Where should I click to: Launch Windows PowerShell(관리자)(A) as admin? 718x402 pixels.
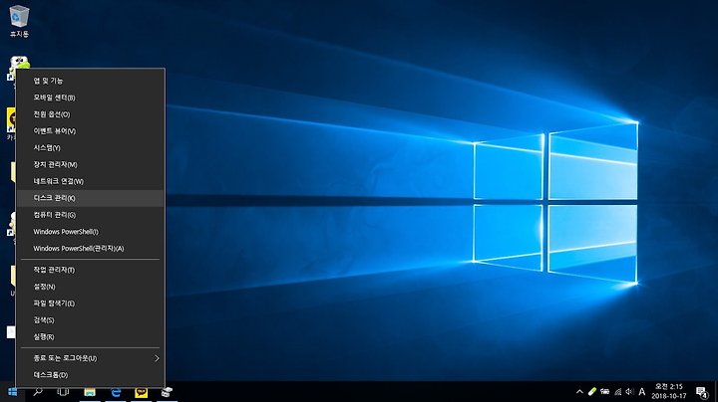(90, 249)
